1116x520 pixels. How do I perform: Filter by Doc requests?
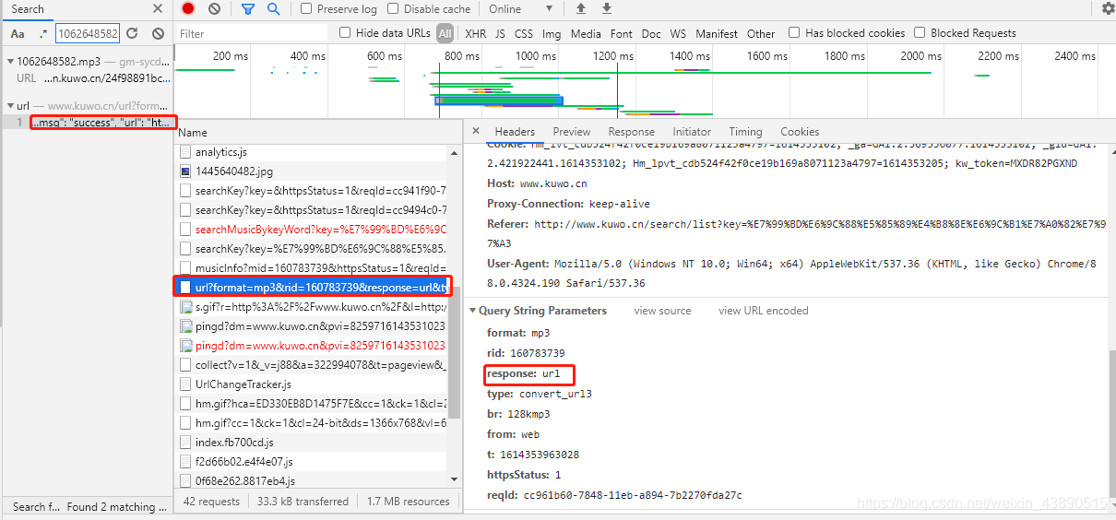tap(651, 33)
